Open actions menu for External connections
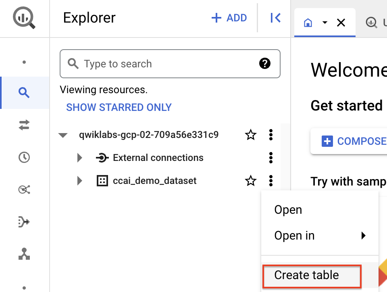The image size is (387, 292). (x=271, y=158)
